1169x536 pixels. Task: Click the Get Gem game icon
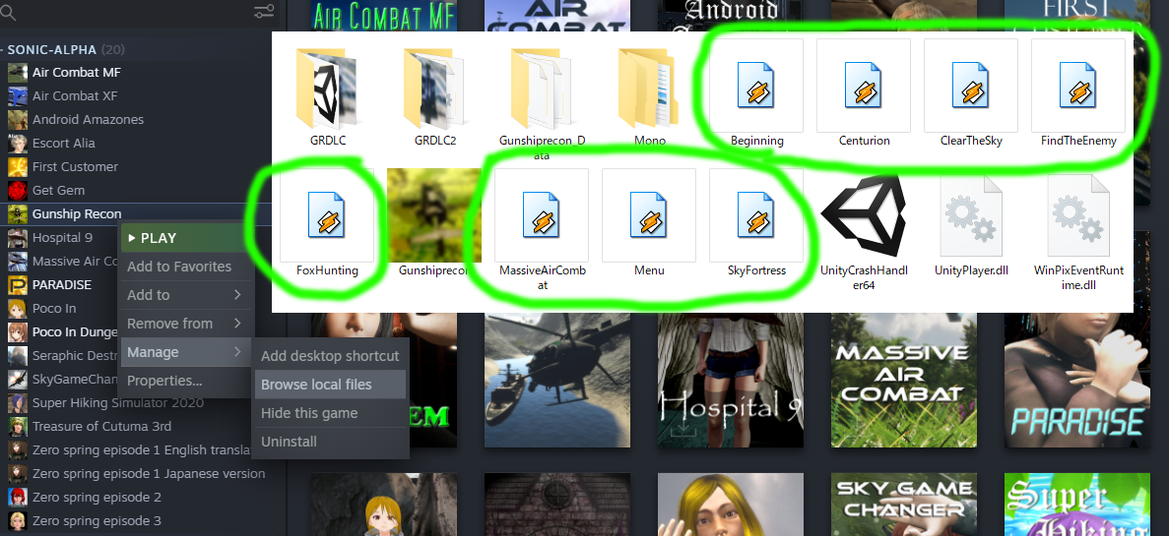18,191
